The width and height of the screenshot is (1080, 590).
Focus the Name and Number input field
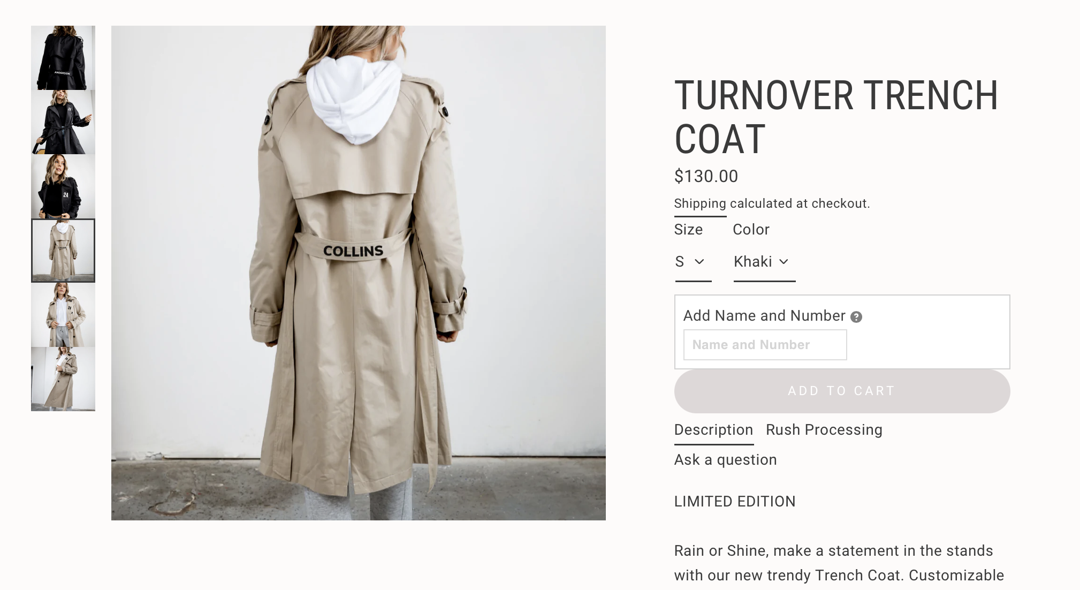tap(765, 345)
